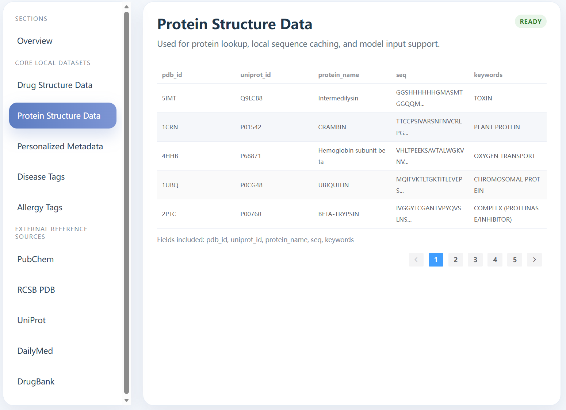
Task: Go to page 2 of table
Action: point(455,260)
